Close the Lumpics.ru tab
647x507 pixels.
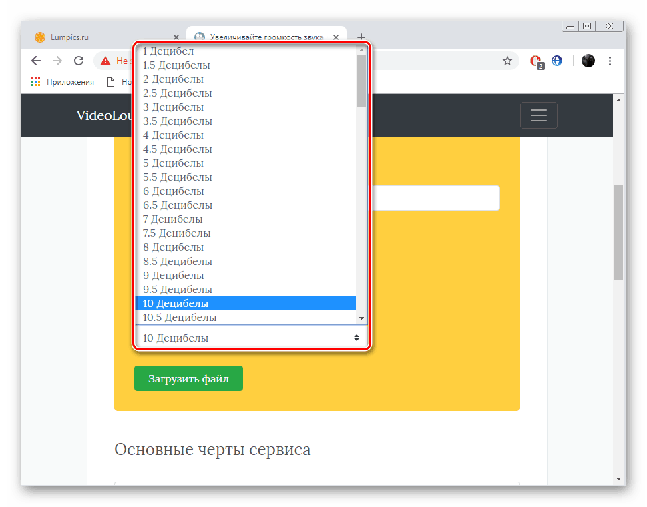(176, 37)
